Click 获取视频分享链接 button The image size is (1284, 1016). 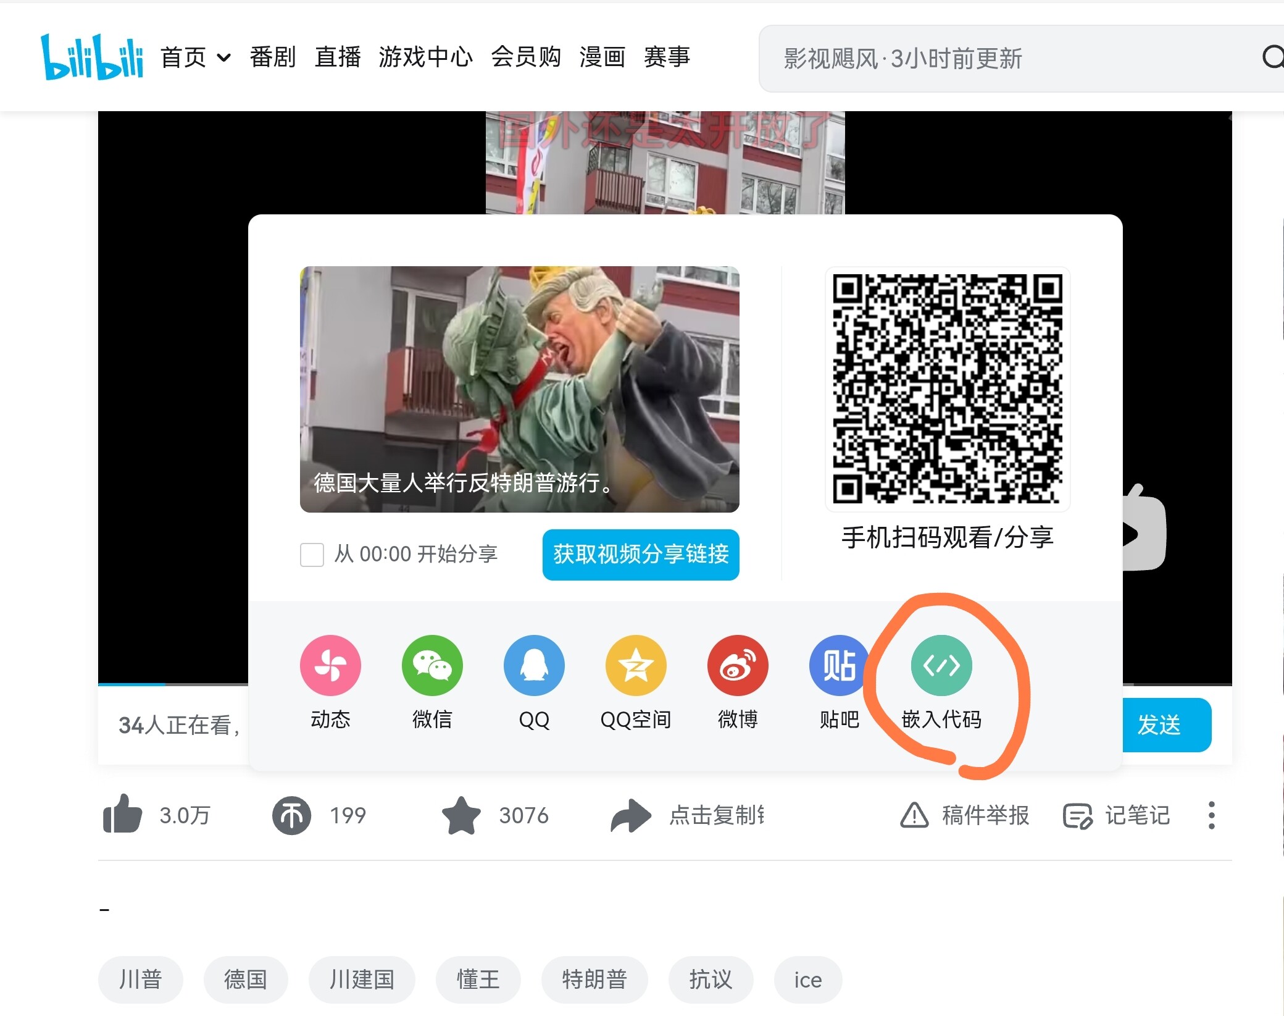[x=640, y=555]
